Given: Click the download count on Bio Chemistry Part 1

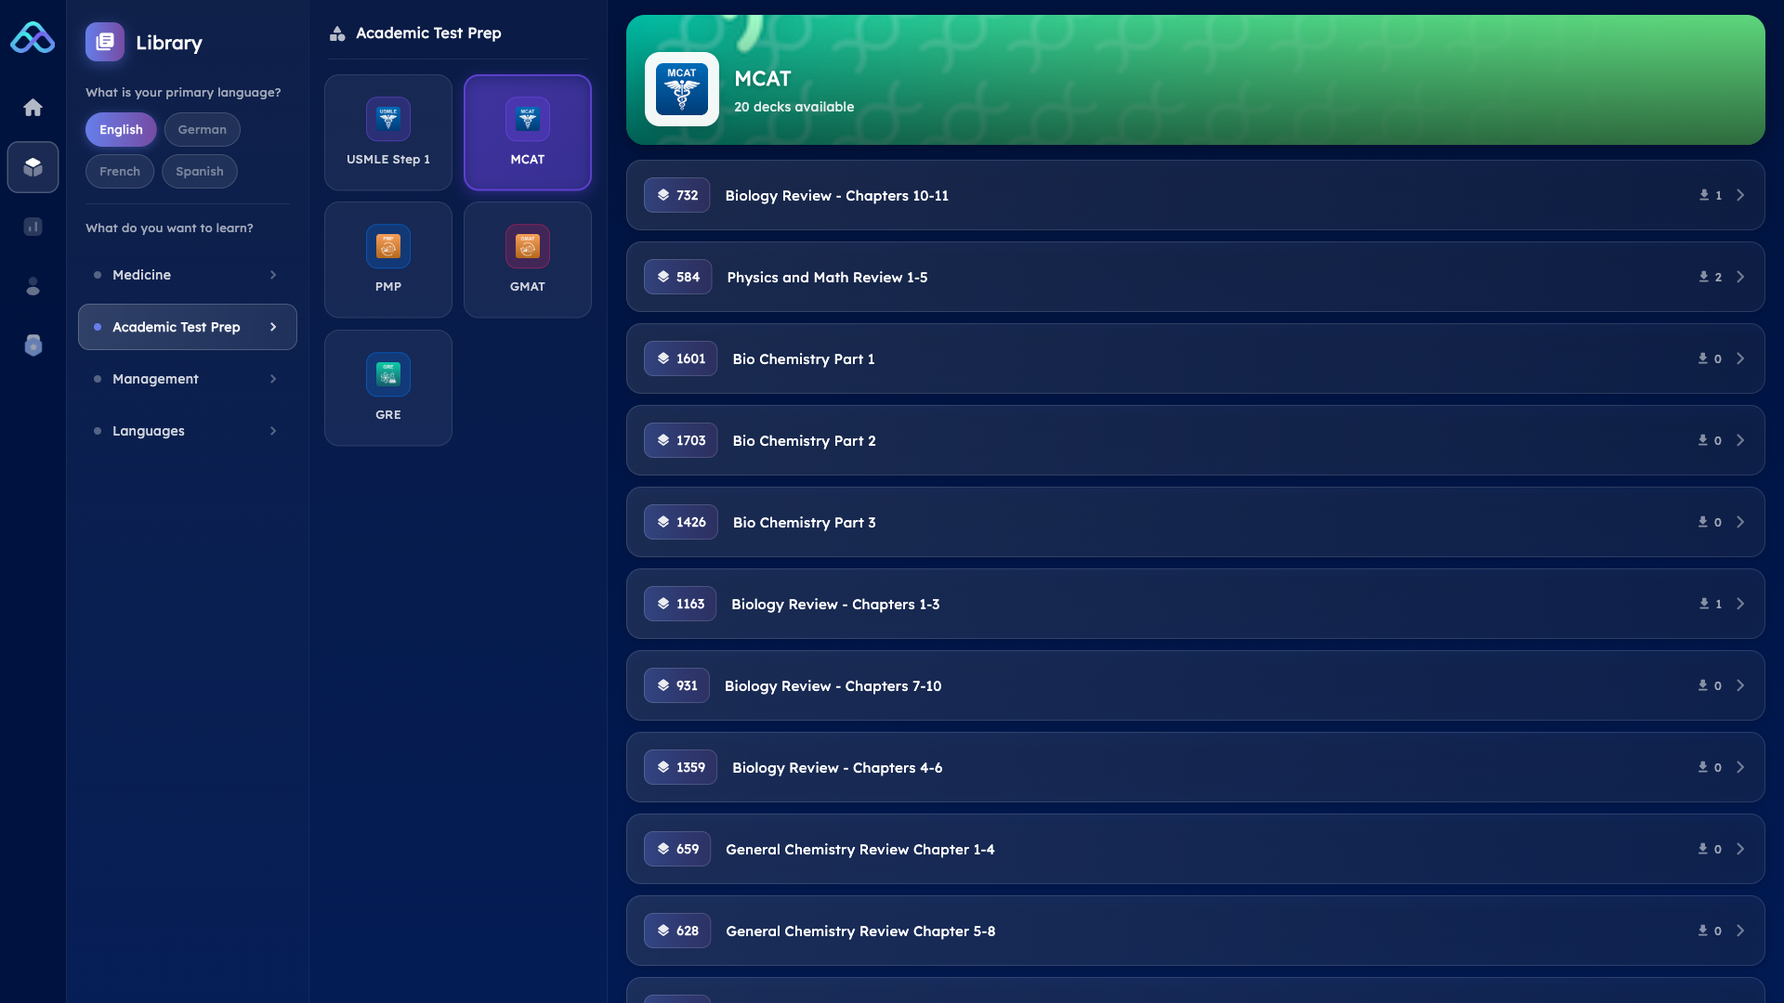Looking at the screenshot, I should coord(1710,359).
